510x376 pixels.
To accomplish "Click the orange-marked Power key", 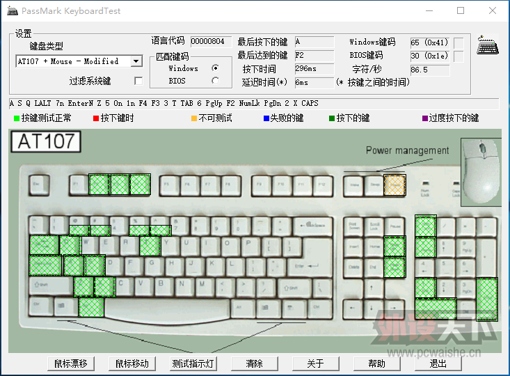I will pos(395,185).
